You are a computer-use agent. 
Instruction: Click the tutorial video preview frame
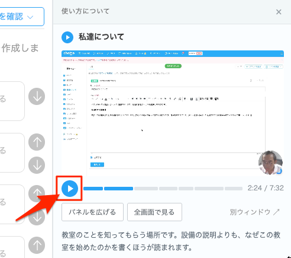click(x=173, y=113)
